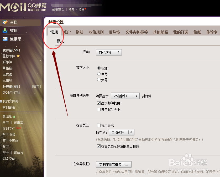Open the 记事本 link
Viewport: 220px width, 177px height.
coord(18,123)
